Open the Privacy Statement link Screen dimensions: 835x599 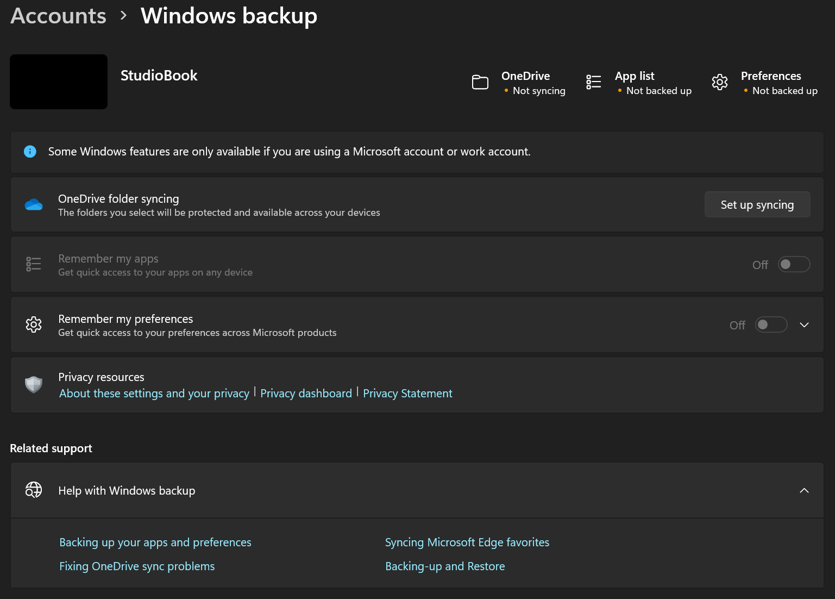pos(407,394)
